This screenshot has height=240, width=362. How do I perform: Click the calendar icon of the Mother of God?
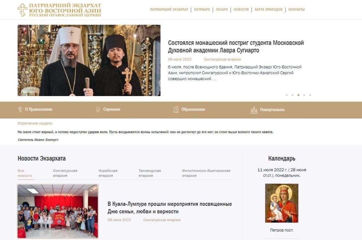(282, 203)
